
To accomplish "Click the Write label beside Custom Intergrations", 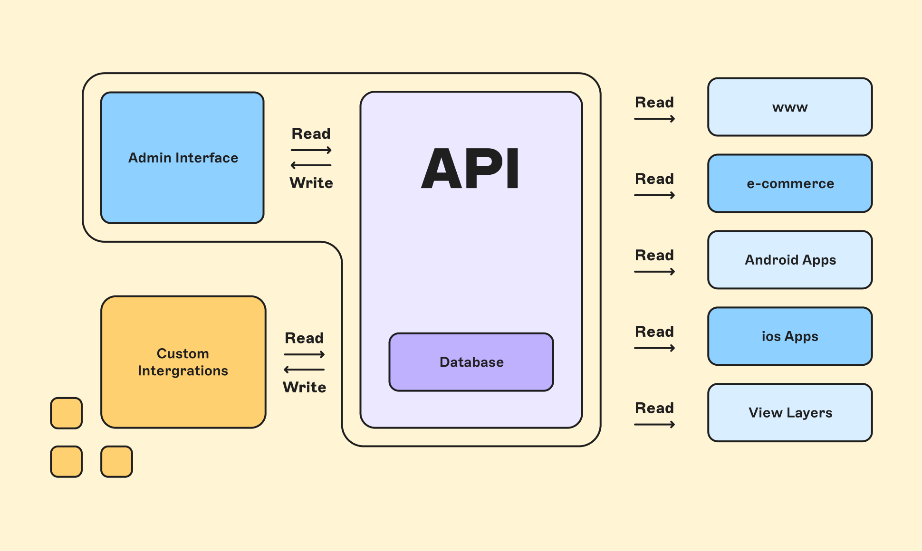I will [x=305, y=387].
